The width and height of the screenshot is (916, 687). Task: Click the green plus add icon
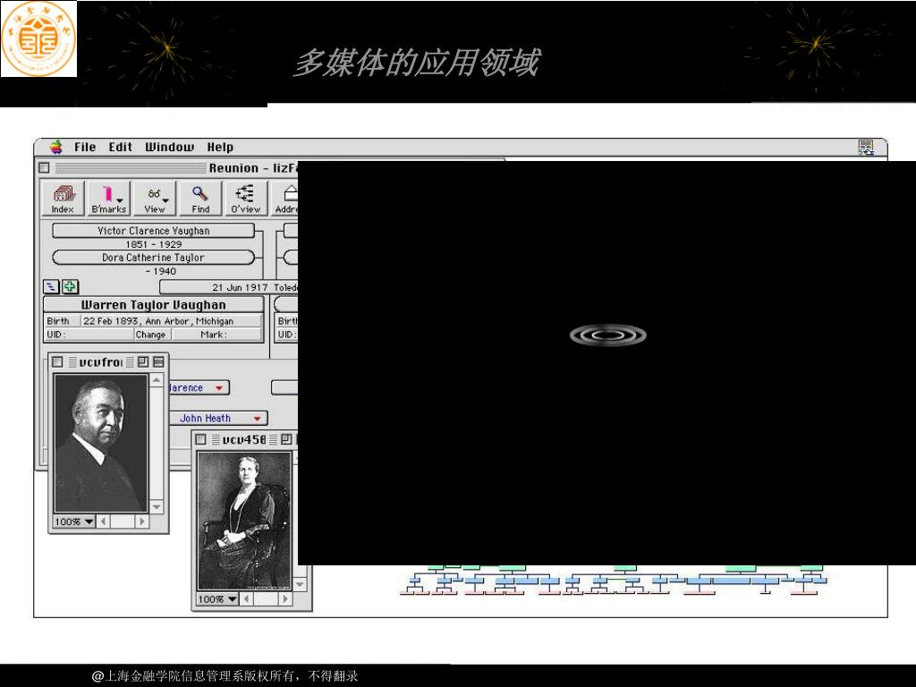pyautogui.click(x=70, y=287)
